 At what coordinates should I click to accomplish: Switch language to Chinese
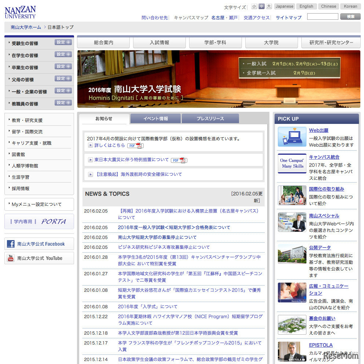tap(328, 7)
